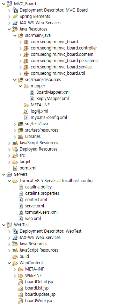The width and height of the screenshot is (131, 306).
Task: Click the WebContent folder icon
Action: (x=15, y=263)
